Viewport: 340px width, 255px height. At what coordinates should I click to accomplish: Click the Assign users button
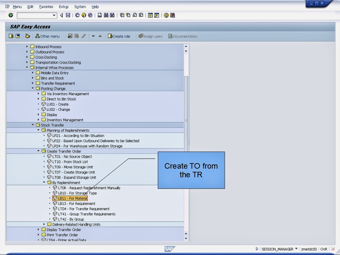coord(150,36)
